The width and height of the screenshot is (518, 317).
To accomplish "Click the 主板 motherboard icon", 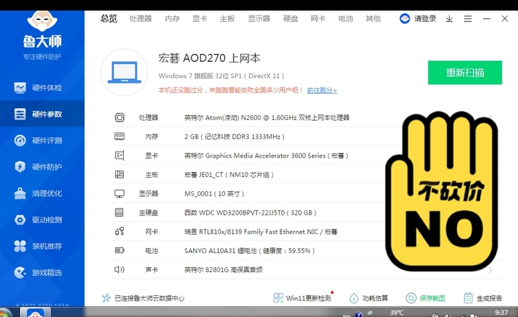I will [120, 175].
